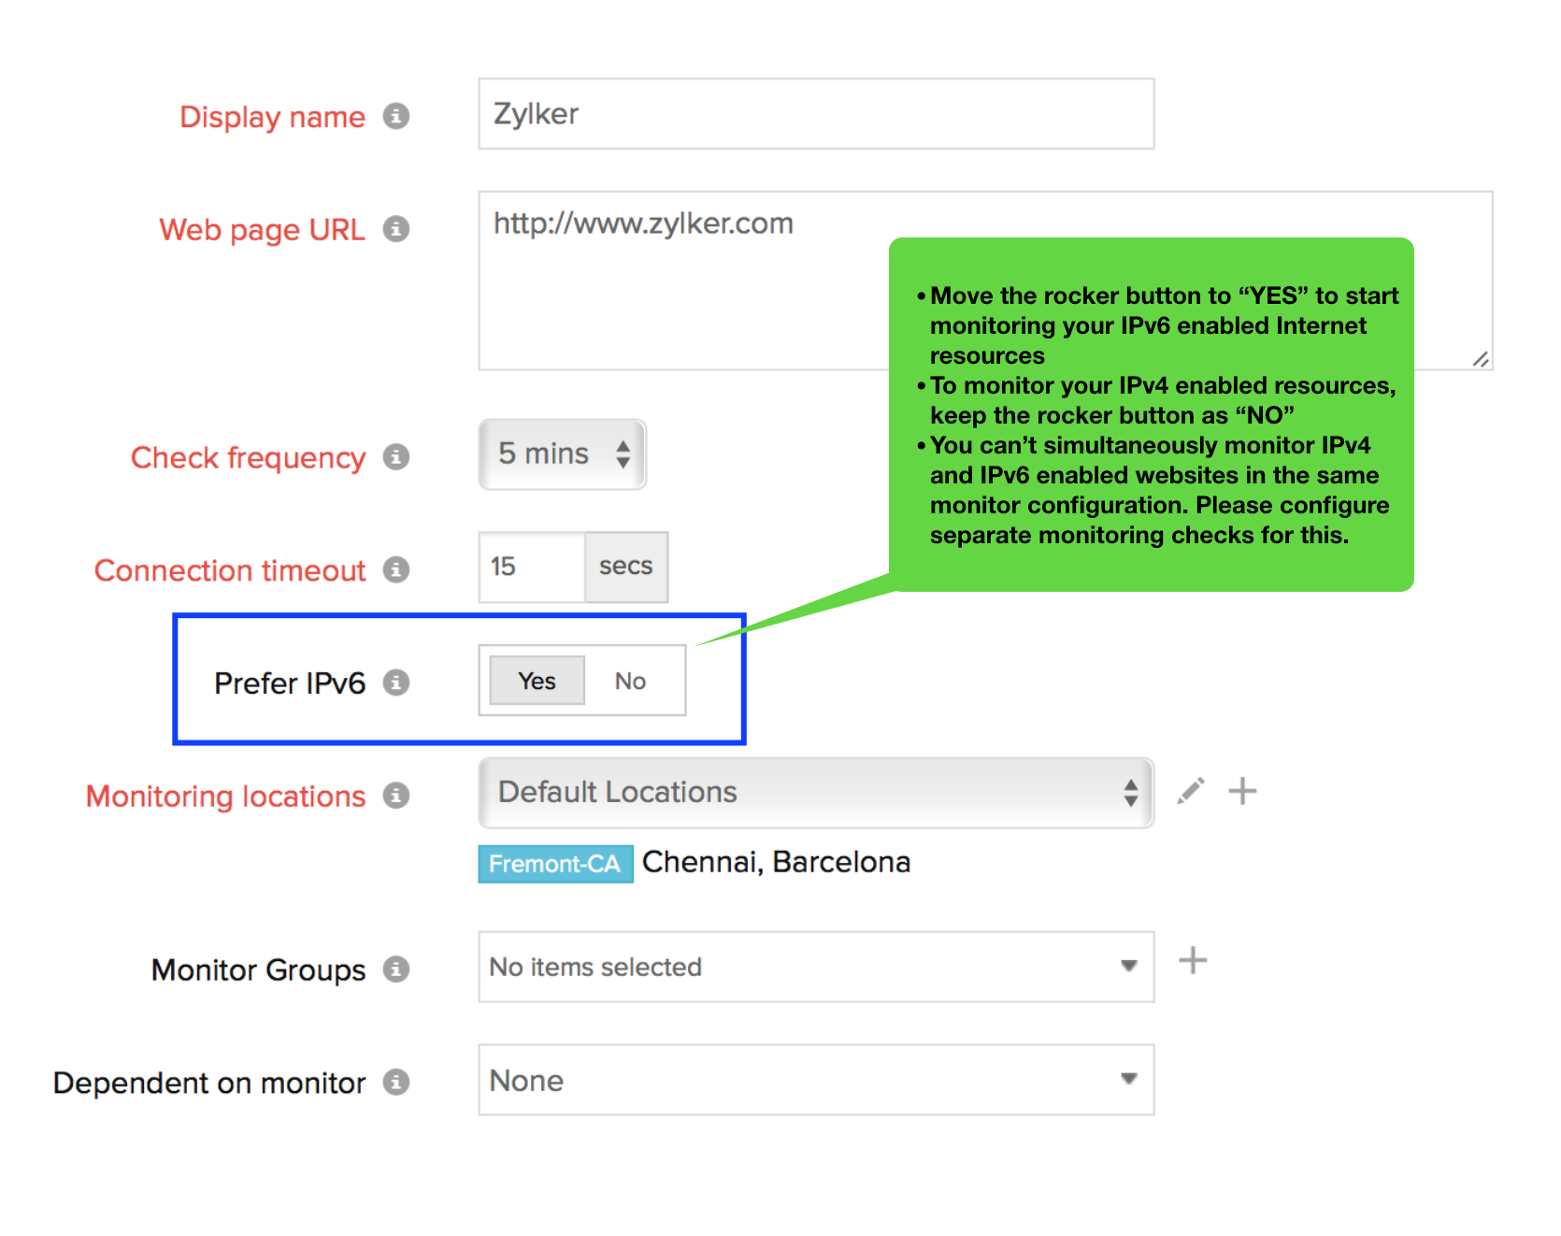The height and width of the screenshot is (1236, 1561).
Task: Click the Monitor Groups label
Action: click(x=258, y=970)
